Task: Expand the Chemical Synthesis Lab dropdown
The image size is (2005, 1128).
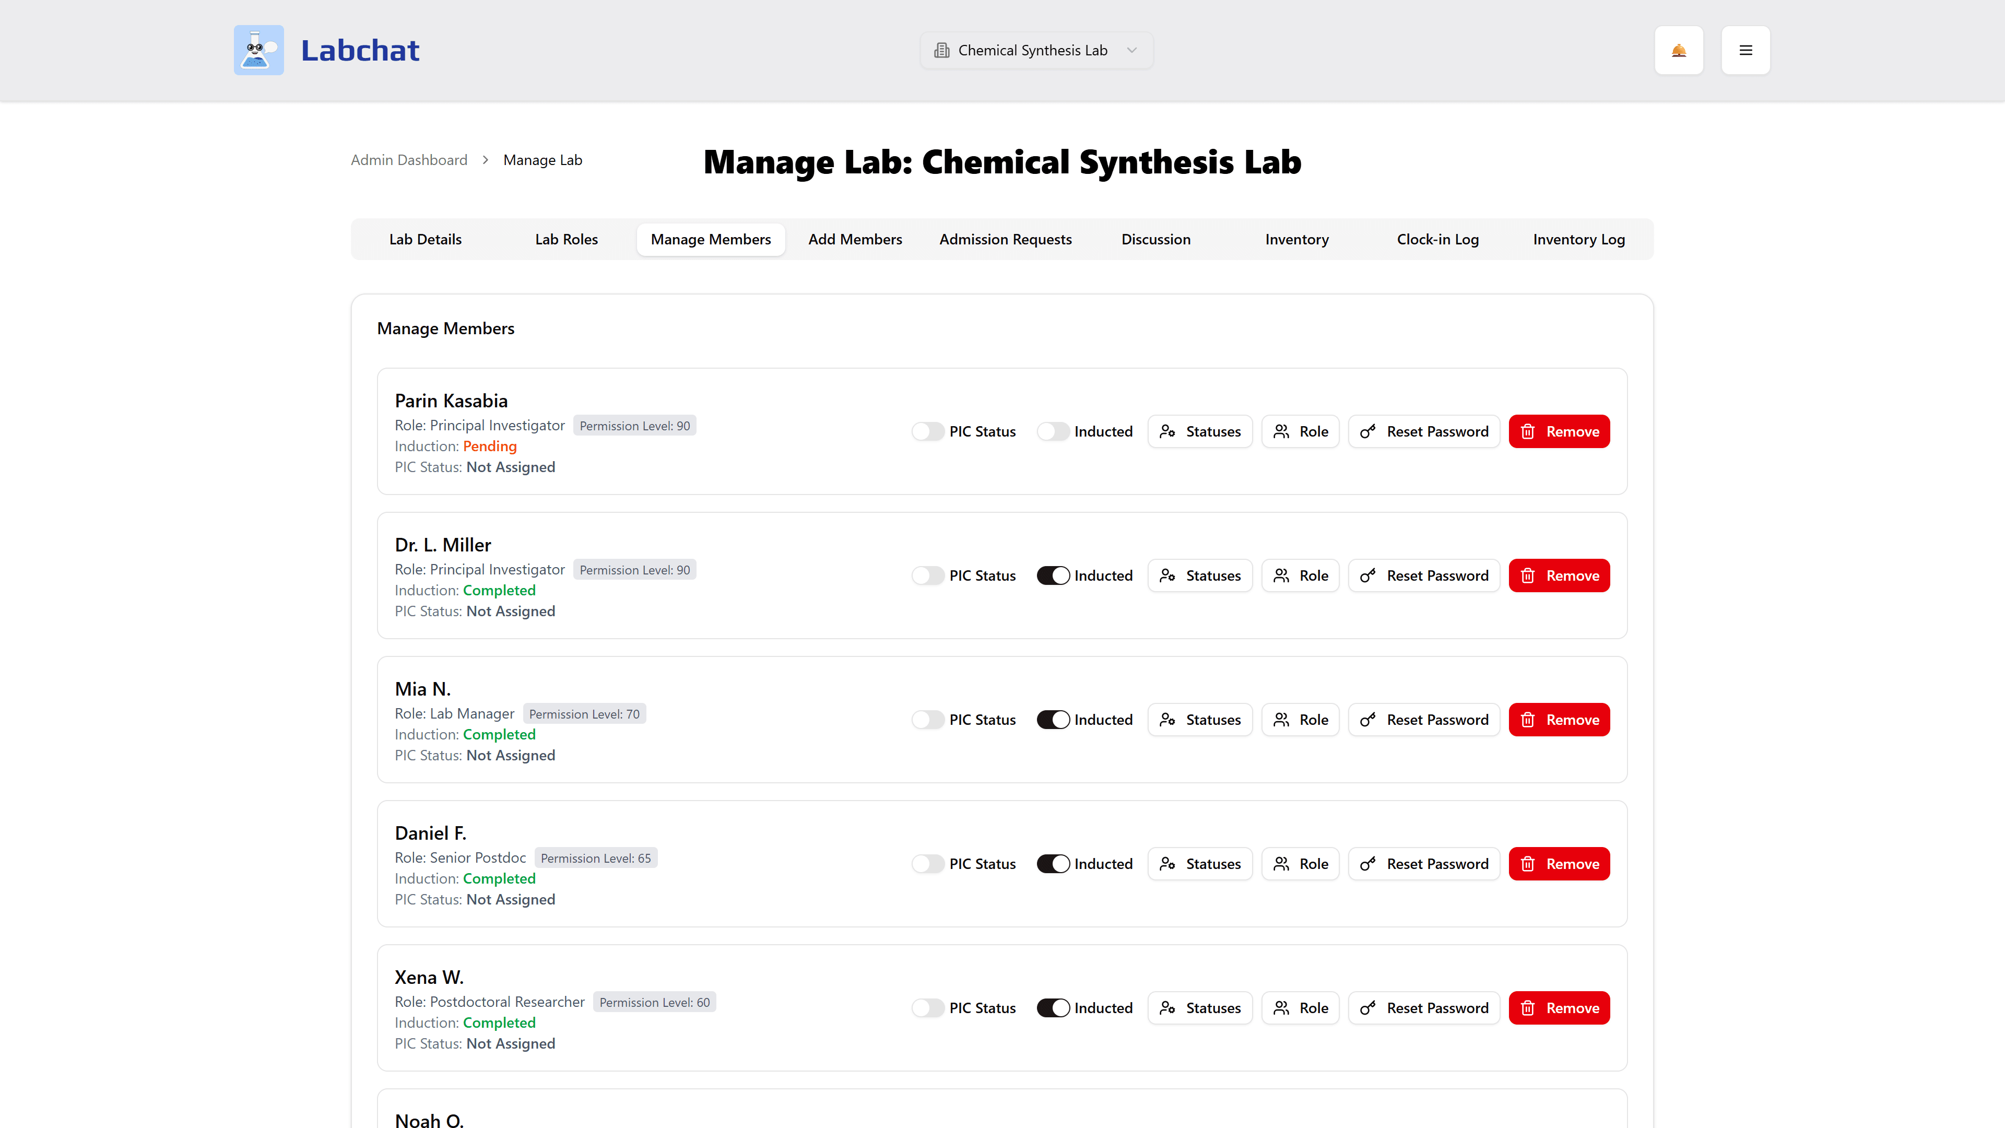Action: click(1035, 51)
